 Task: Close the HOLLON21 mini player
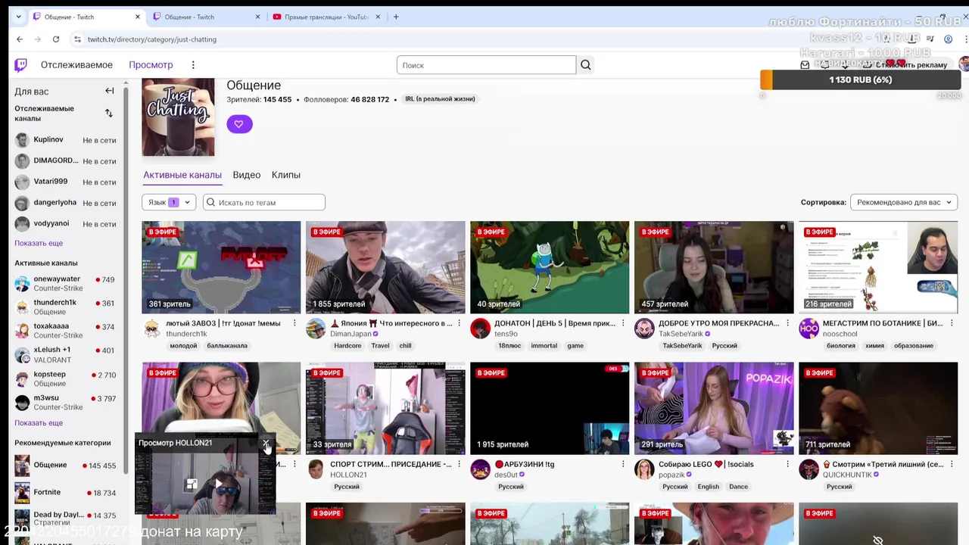(265, 443)
